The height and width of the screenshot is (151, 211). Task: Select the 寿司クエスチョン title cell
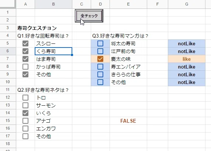click(x=25, y=28)
